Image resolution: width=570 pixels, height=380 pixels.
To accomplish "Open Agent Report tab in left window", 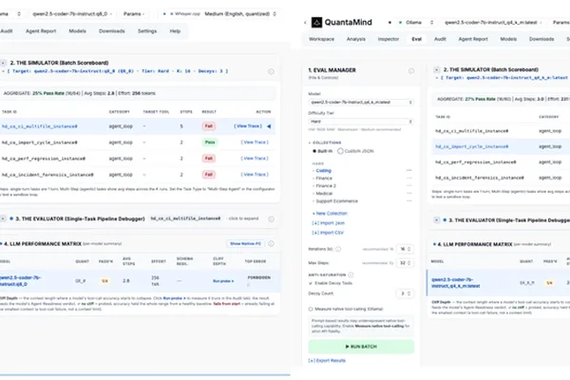I will coord(41,31).
